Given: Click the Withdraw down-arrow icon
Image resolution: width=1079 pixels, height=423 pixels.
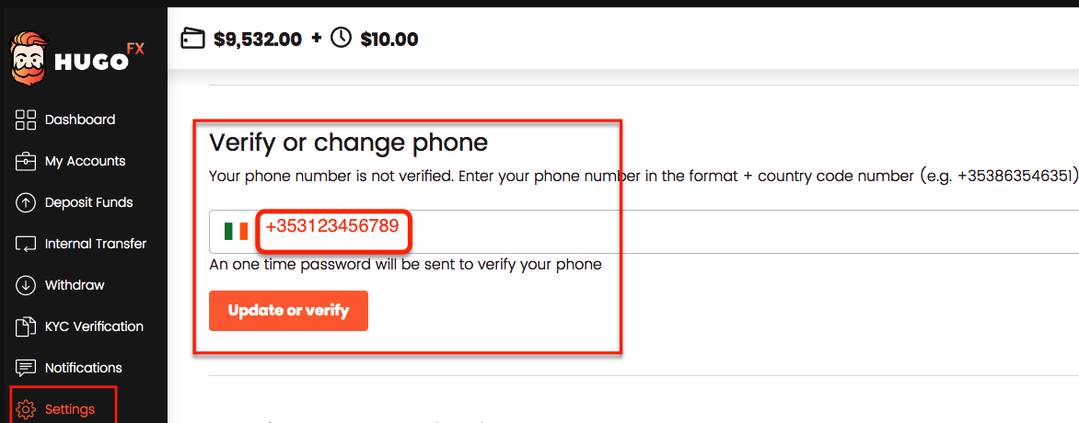Looking at the screenshot, I should tap(26, 285).
